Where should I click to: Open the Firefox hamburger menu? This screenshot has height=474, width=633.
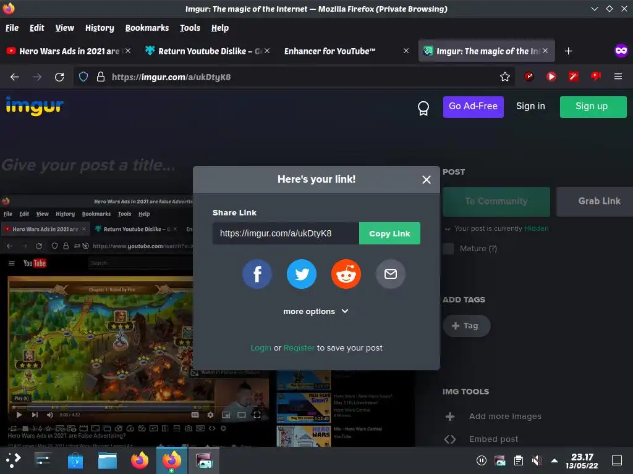pyautogui.click(x=618, y=76)
